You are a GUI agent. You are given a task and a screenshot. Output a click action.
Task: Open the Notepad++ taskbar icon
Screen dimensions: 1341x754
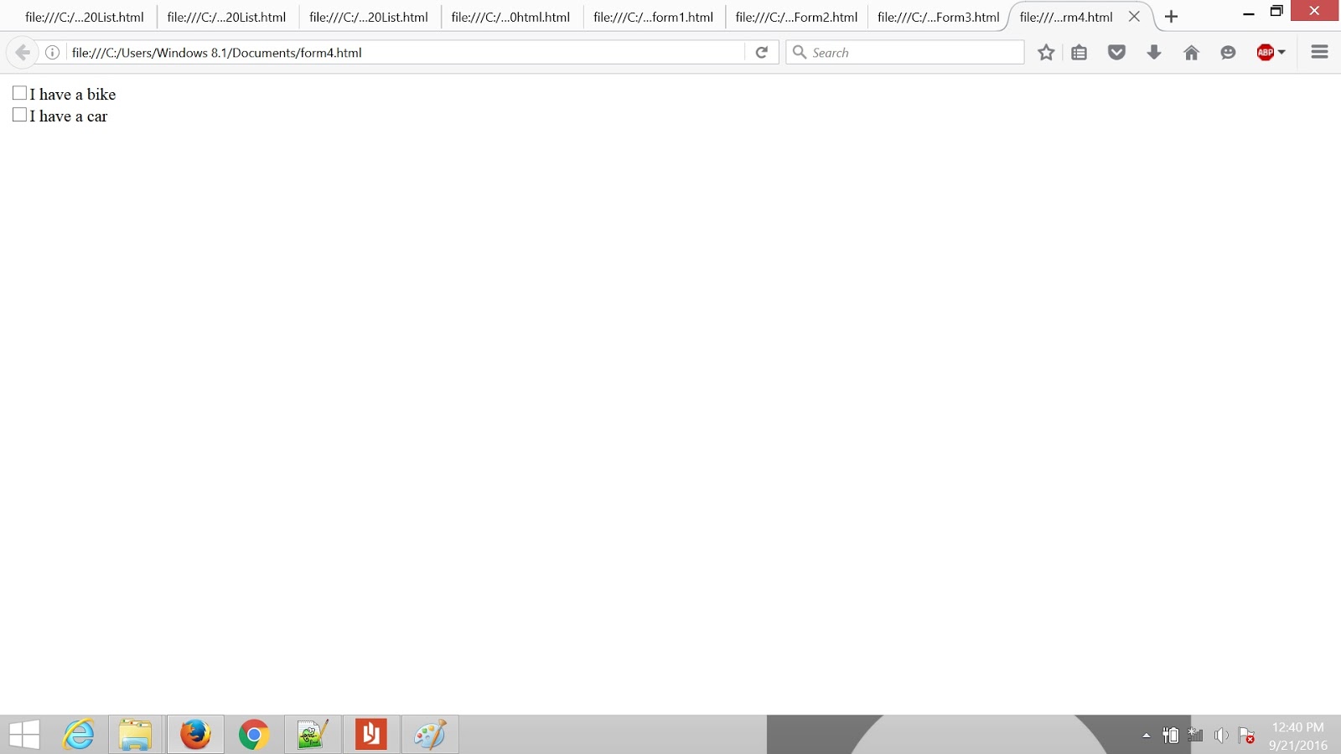click(x=313, y=735)
